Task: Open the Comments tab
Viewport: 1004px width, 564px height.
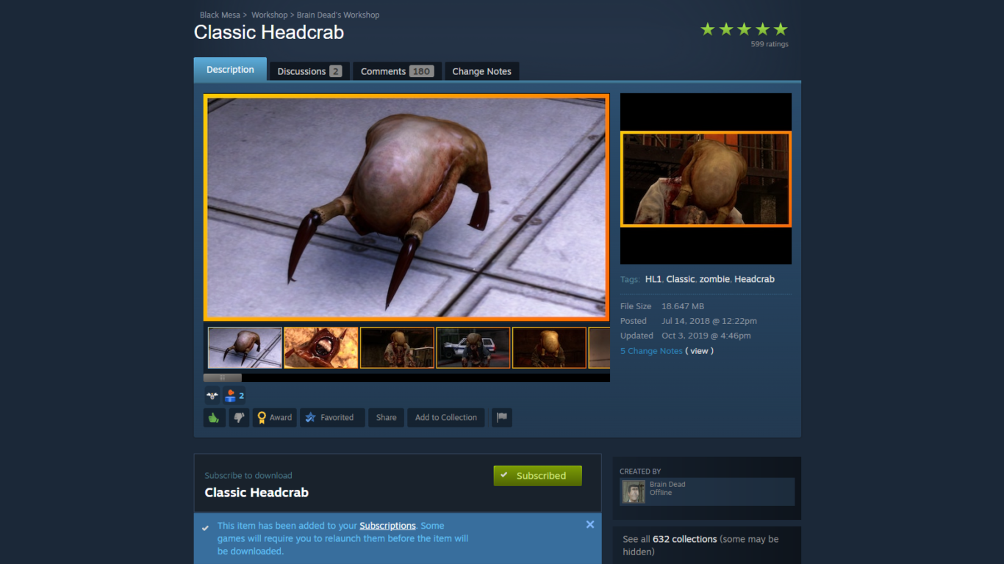Action: tap(397, 71)
